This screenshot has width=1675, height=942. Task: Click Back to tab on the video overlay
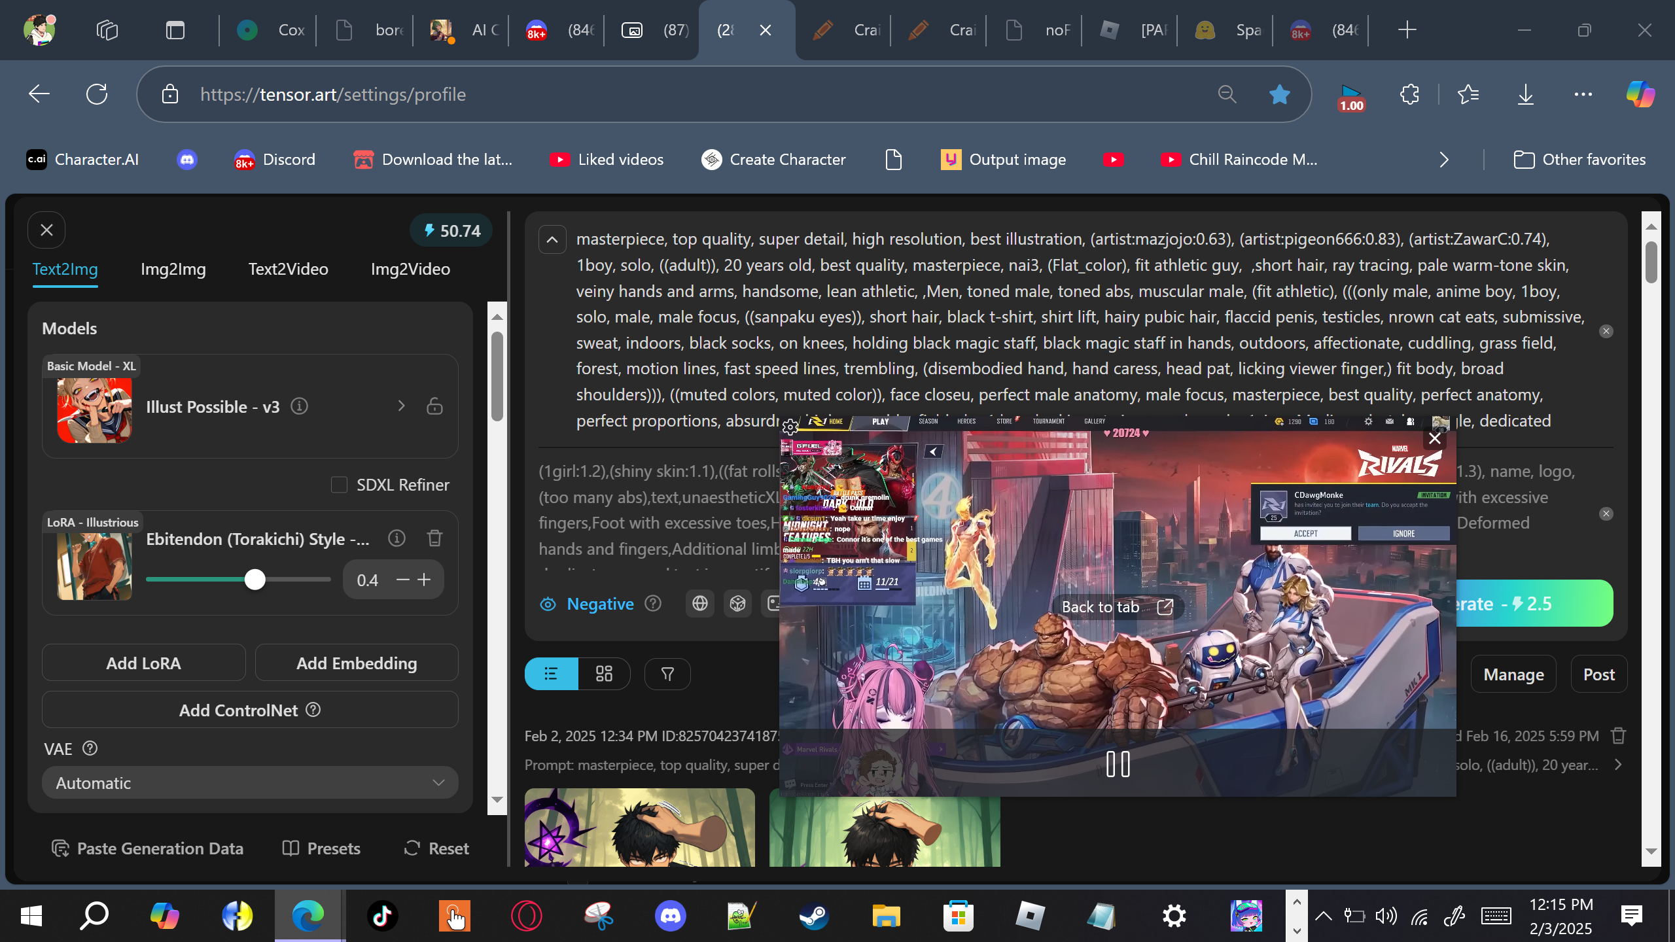click(x=1118, y=607)
